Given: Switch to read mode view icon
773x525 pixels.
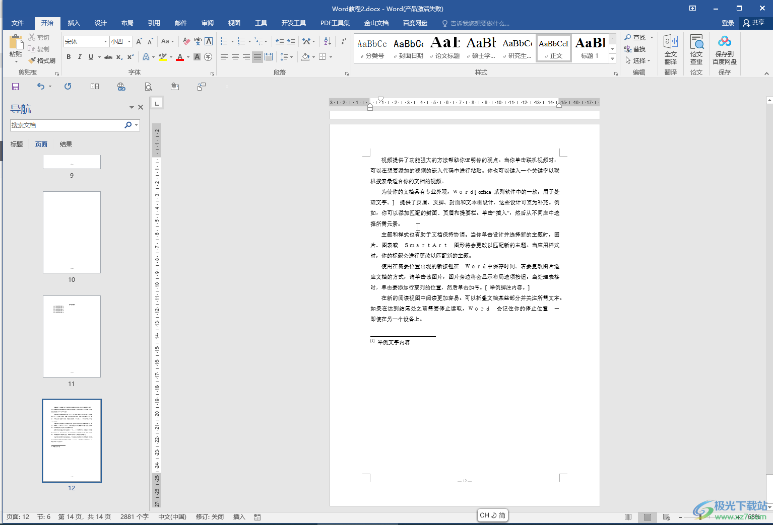Looking at the screenshot, I should 628,517.
